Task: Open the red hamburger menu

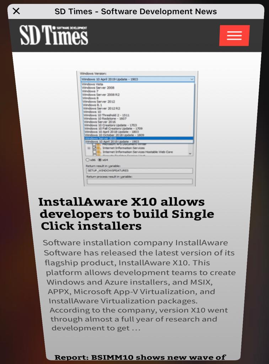Action: 235,36
